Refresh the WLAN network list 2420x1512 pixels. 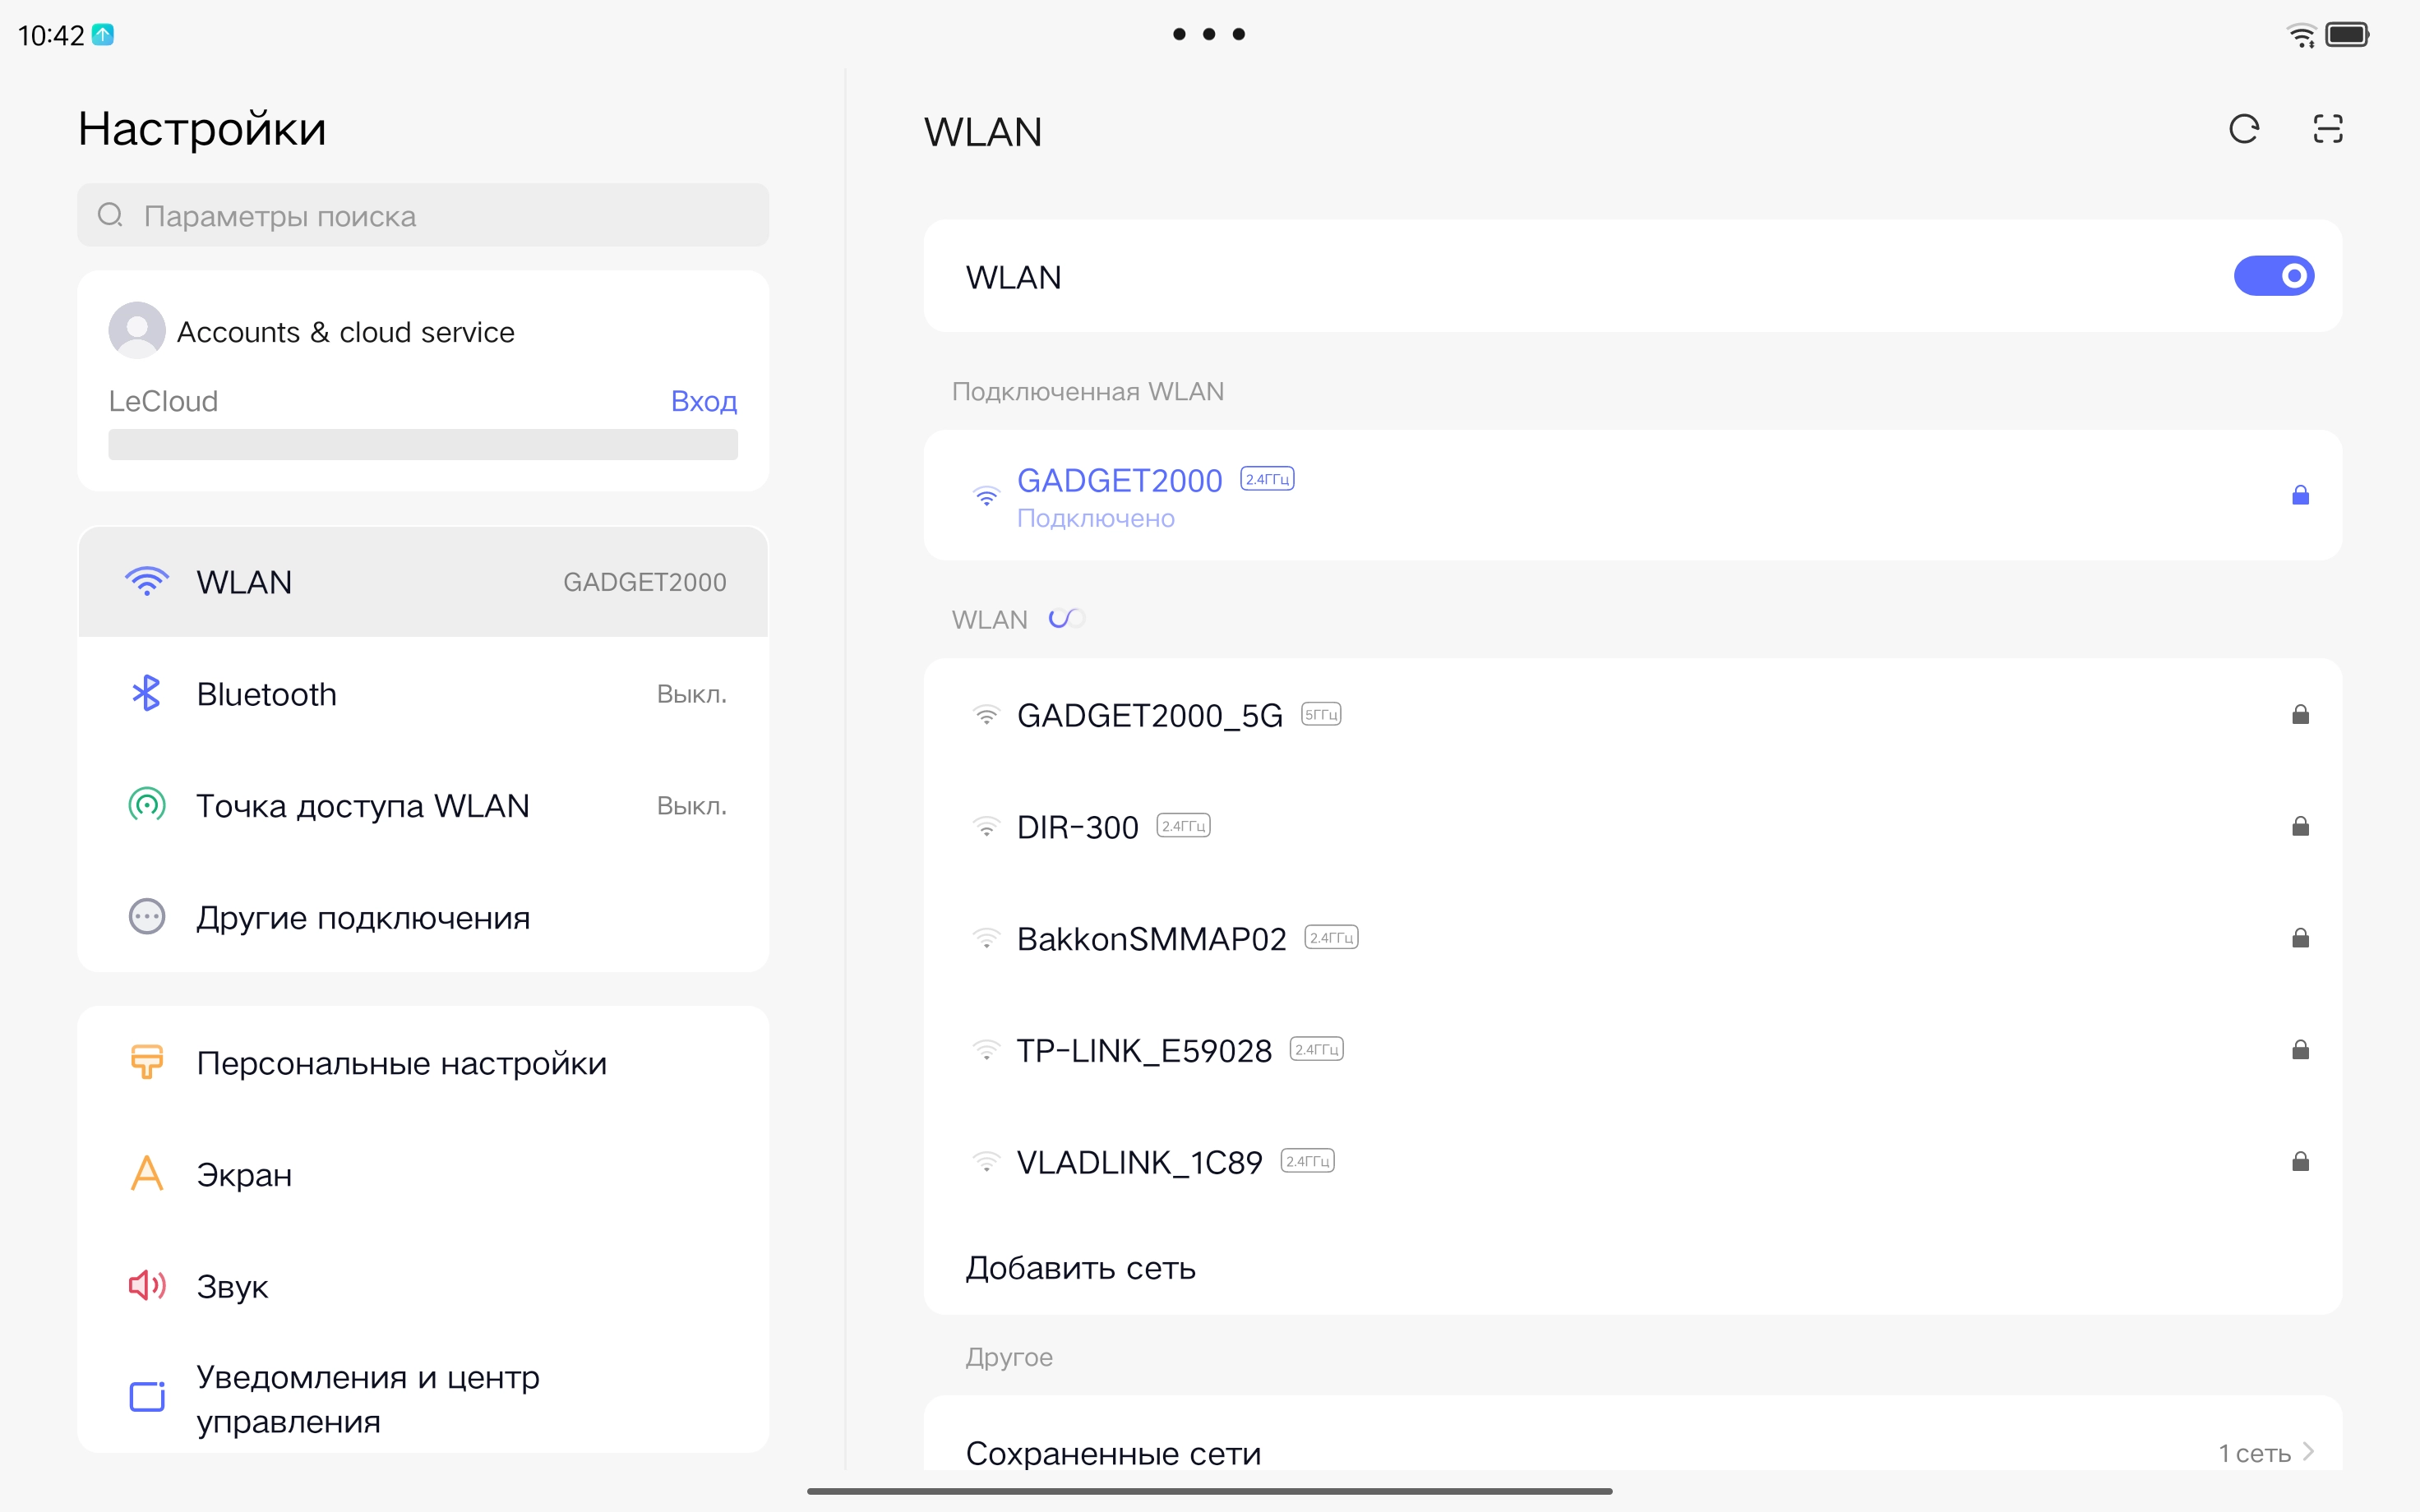2244,129
